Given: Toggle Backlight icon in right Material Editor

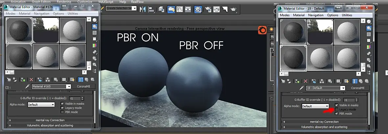Looking at the screenshot, I should coord(369,28).
